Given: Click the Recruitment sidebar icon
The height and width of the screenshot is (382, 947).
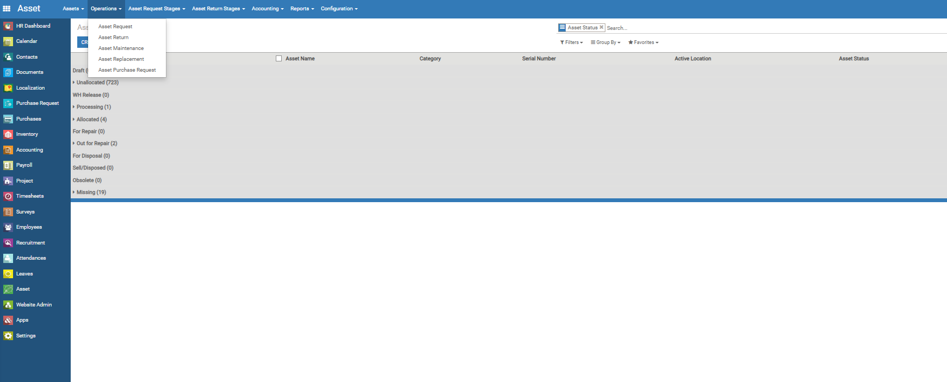Looking at the screenshot, I should pos(8,243).
